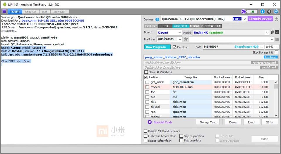Open the Special Task link
This screenshot has height=154, width=281.
[x=163, y=122]
